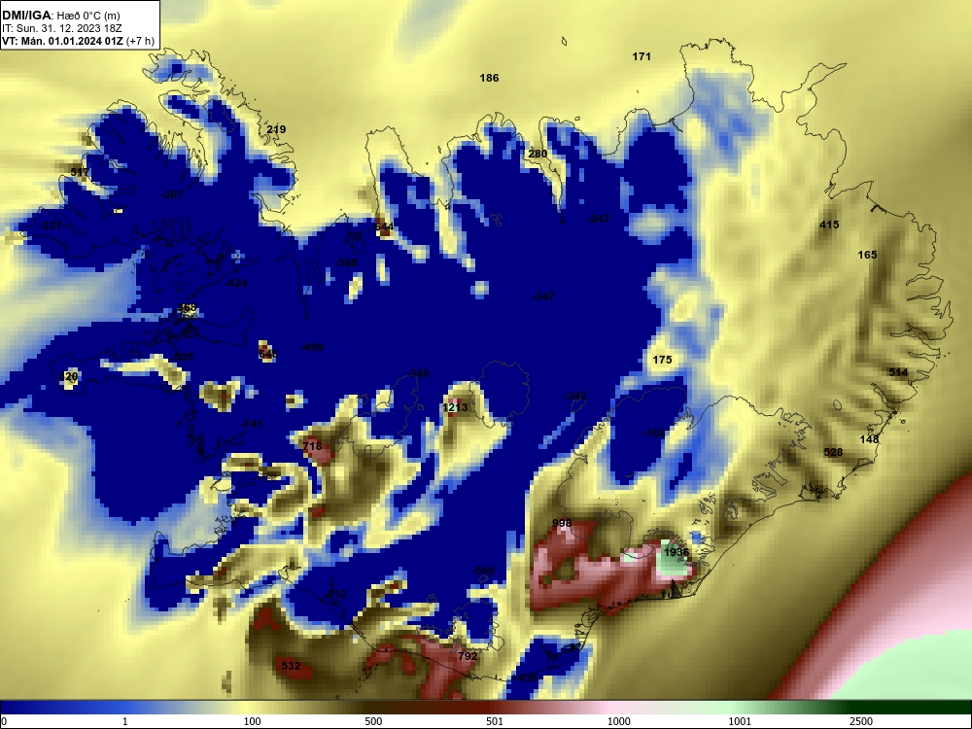
Task: Click the map value 165
Action: point(867,255)
